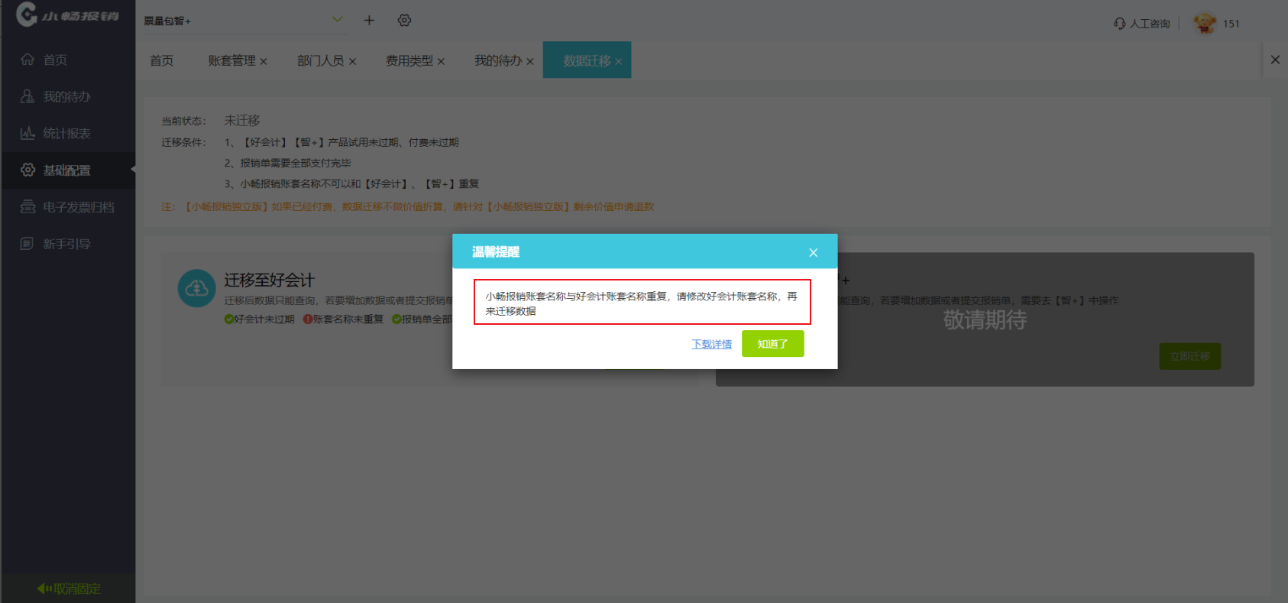Viewport: 1288px width, 603px height.
Task: Click the 立即迁移 button
Action: coord(1189,356)
